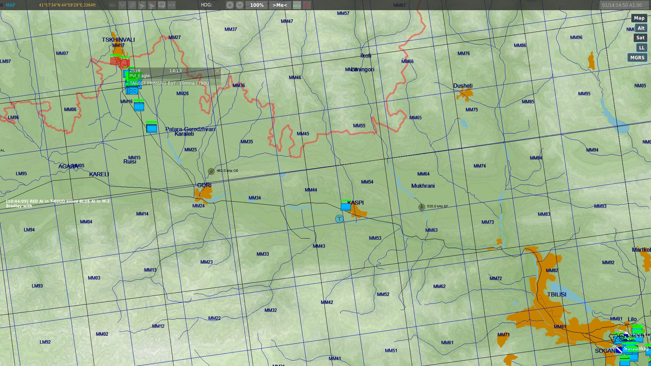
Task: Click the PVI_Eagle mark label
Action: coord(139,76)
